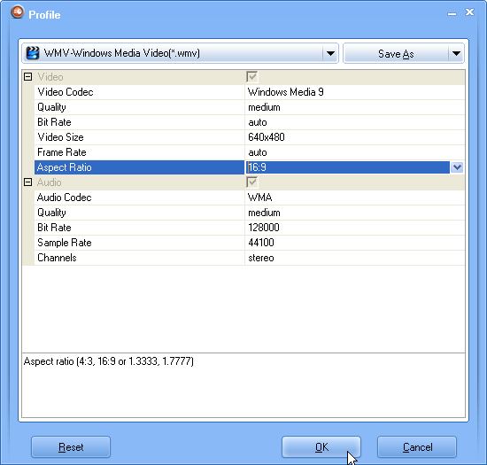
Task: Select the Aspect Ratio row label
Action: [139, 167]
